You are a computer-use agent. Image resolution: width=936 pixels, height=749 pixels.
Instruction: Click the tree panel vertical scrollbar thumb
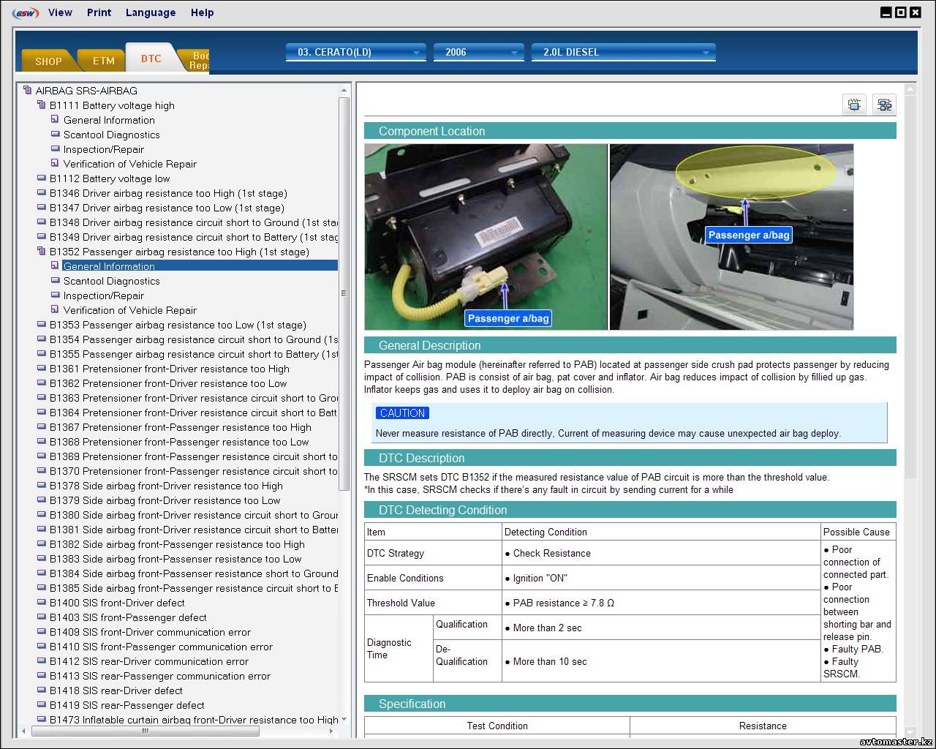tap(344, 293)
